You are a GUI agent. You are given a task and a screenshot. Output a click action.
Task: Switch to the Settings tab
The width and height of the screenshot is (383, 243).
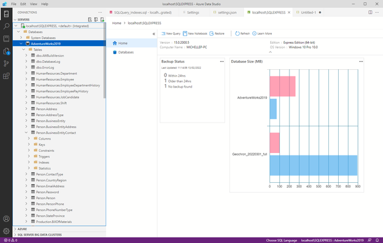[193, 13]
